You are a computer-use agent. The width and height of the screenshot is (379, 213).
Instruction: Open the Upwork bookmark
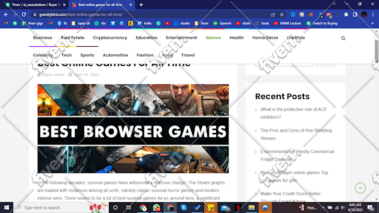click(x=222, y=23)
